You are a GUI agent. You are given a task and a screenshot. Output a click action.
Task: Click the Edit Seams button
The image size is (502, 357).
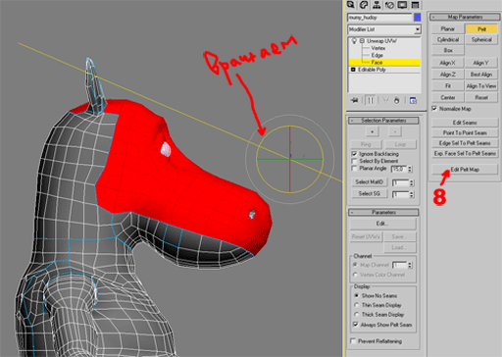tap(465, 123)
